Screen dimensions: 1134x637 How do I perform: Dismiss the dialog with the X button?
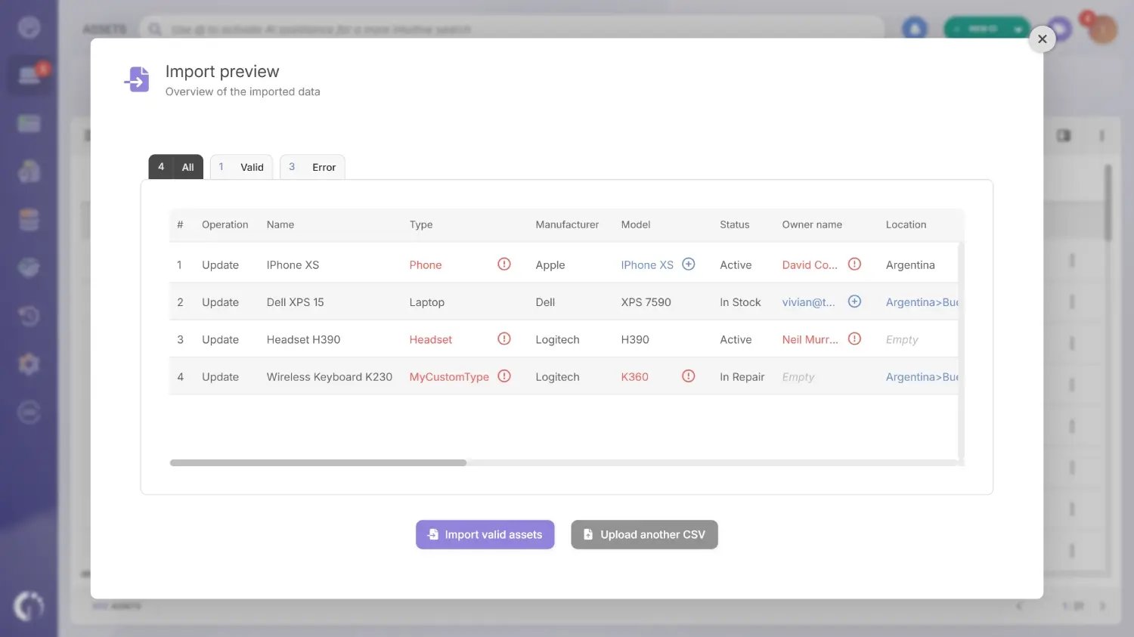(1043, 39)
